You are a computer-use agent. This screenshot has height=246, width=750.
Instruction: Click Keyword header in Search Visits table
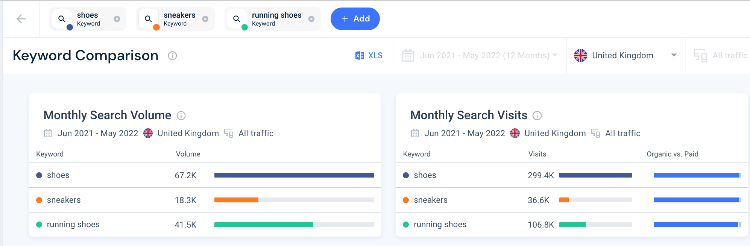pos(417,154)
